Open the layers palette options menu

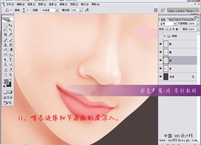pos(198,20)
